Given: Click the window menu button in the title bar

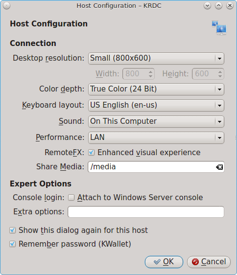Looking at the screenshot, I should click(6, 6).
